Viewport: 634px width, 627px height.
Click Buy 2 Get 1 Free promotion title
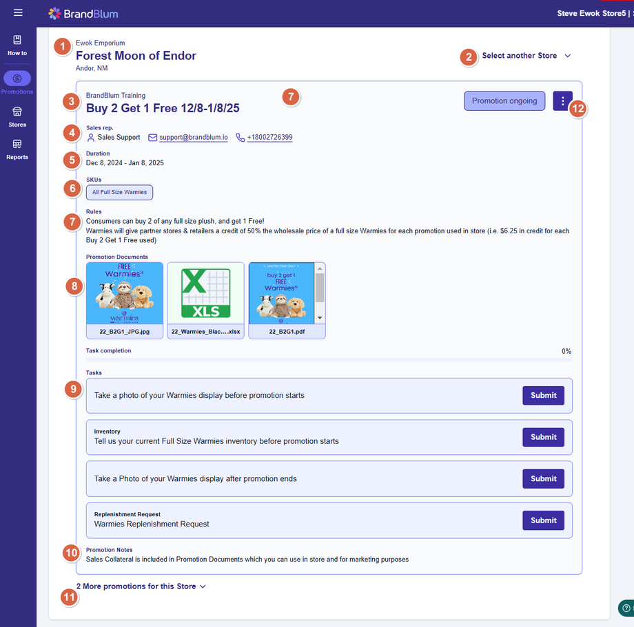(x=163, y=108)
